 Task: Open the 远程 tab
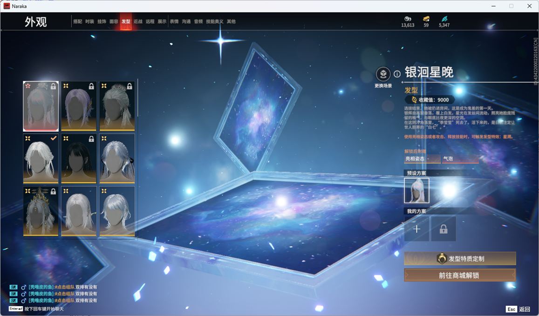click(150, 21)
